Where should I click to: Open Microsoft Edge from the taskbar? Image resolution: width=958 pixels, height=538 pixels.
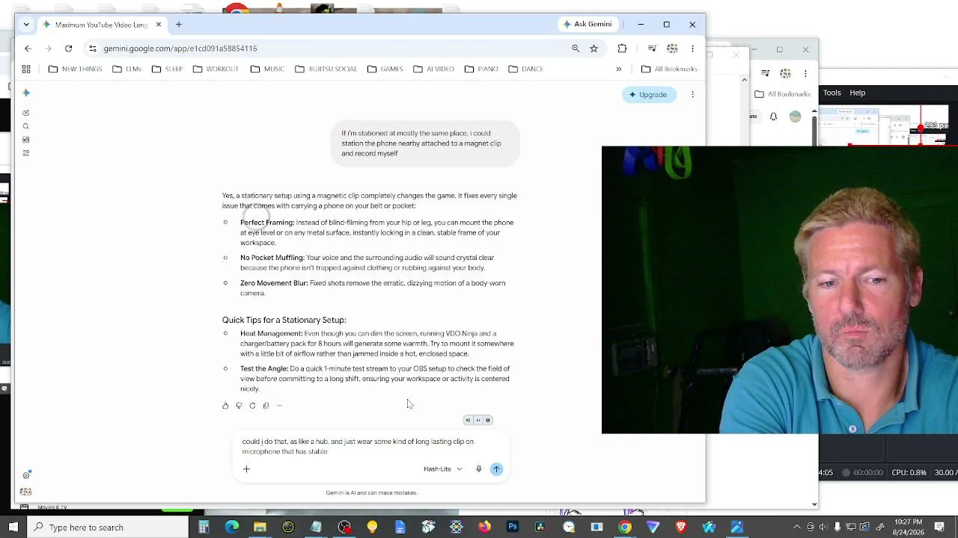click(x=232, y=528)
